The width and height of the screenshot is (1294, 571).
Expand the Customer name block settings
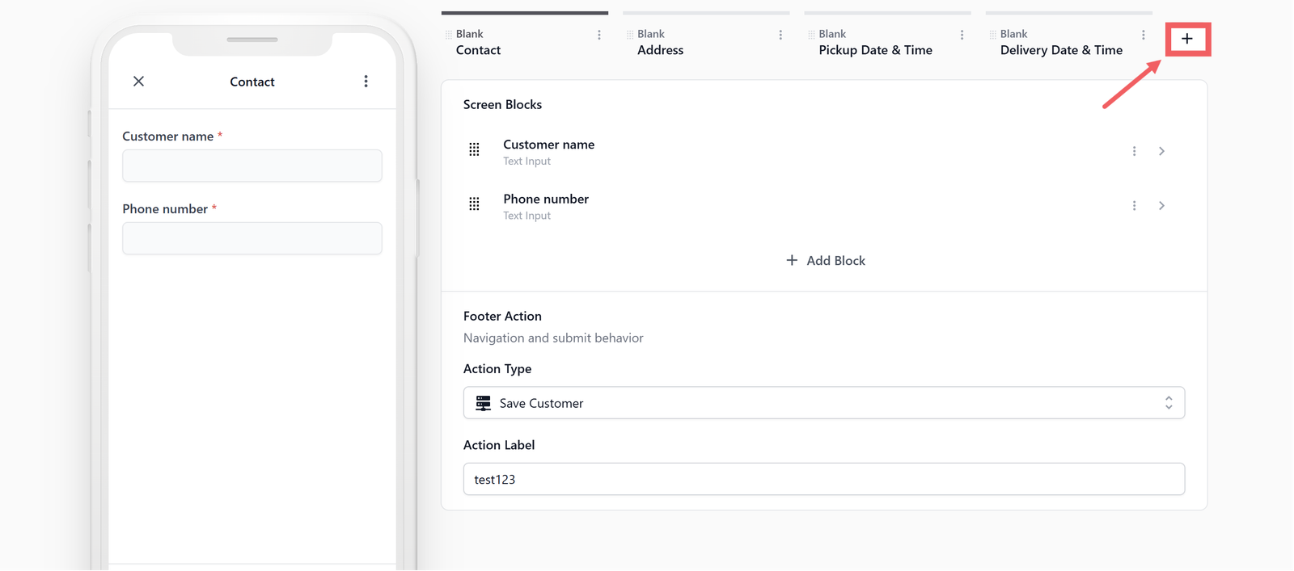(1161, 151)
